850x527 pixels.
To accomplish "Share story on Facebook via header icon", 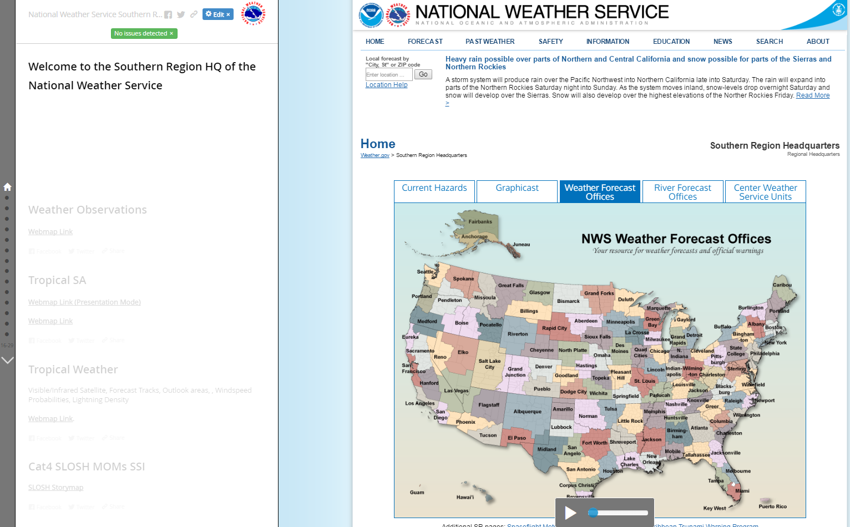I will (168, 14).
